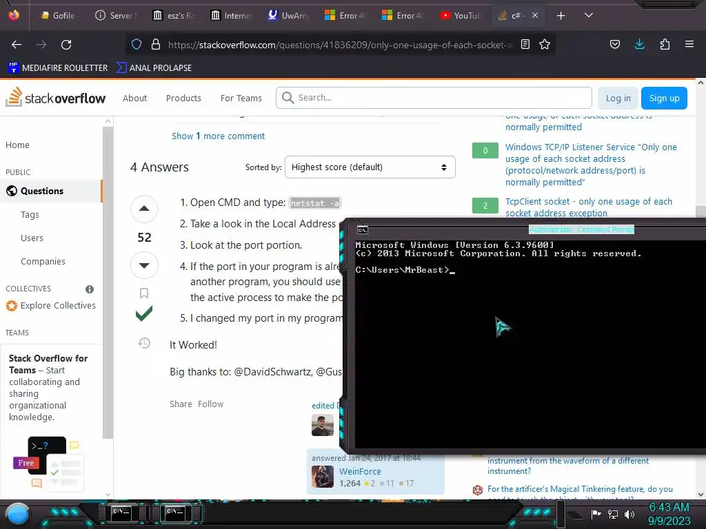Upvote the answer with score 52

pos(144,209)
